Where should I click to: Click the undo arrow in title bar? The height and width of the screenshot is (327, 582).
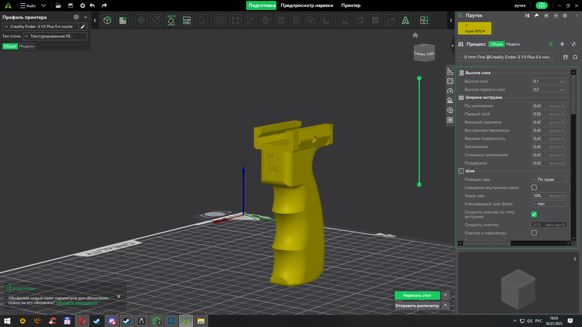point(92,5)
